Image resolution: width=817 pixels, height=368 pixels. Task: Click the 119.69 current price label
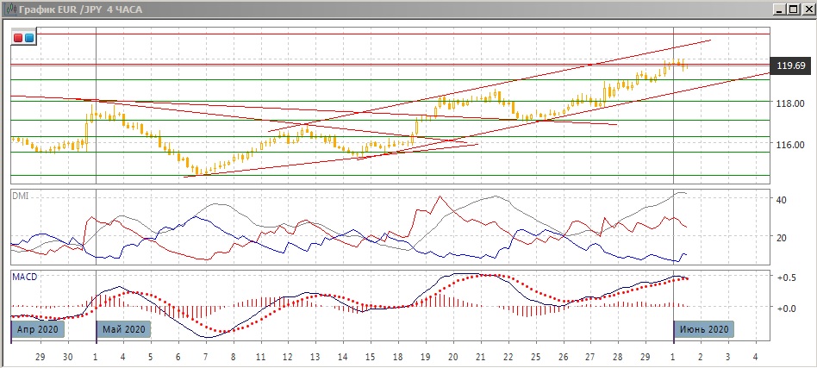point(791,65)
